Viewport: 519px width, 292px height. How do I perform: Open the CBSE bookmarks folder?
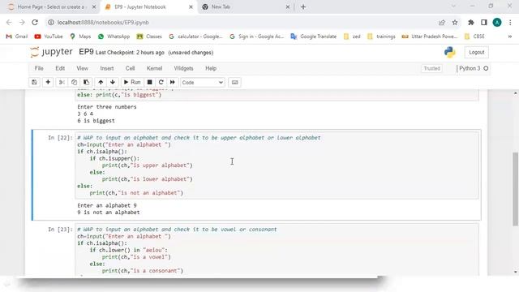pos(474,36)
